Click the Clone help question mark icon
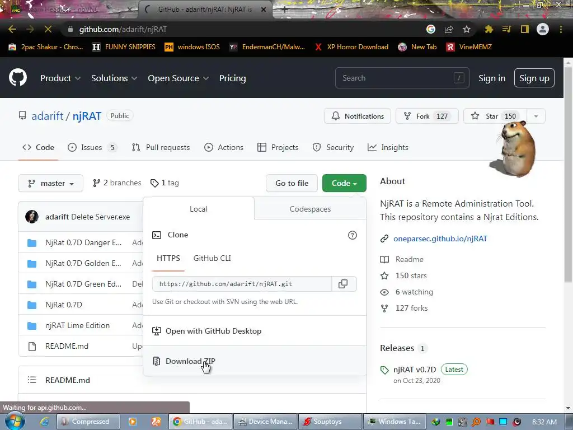 [353, 235]
